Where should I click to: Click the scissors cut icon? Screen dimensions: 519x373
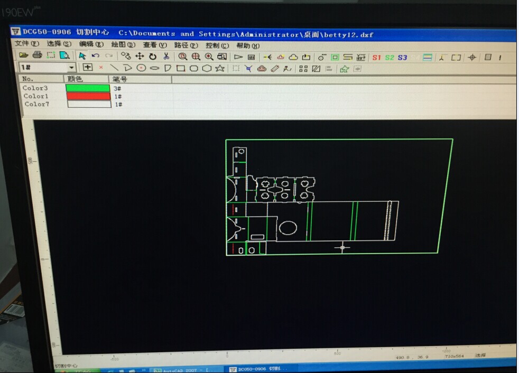tap(166, 57)
